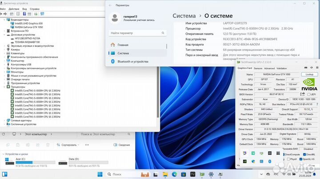
Task: Open Главная in the Settings sidebar
Action: [x=138, y=45]
